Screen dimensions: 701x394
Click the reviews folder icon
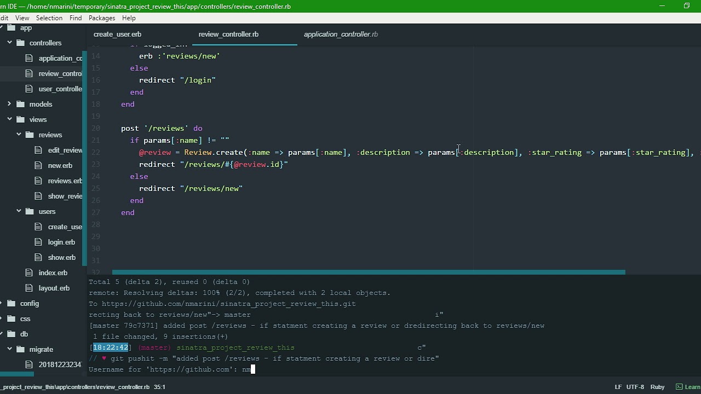pyautogui.click(x=30, y=135)
